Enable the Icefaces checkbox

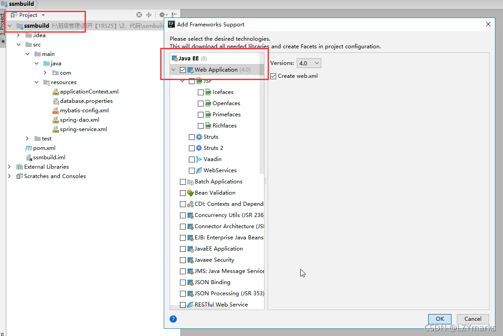201,92
